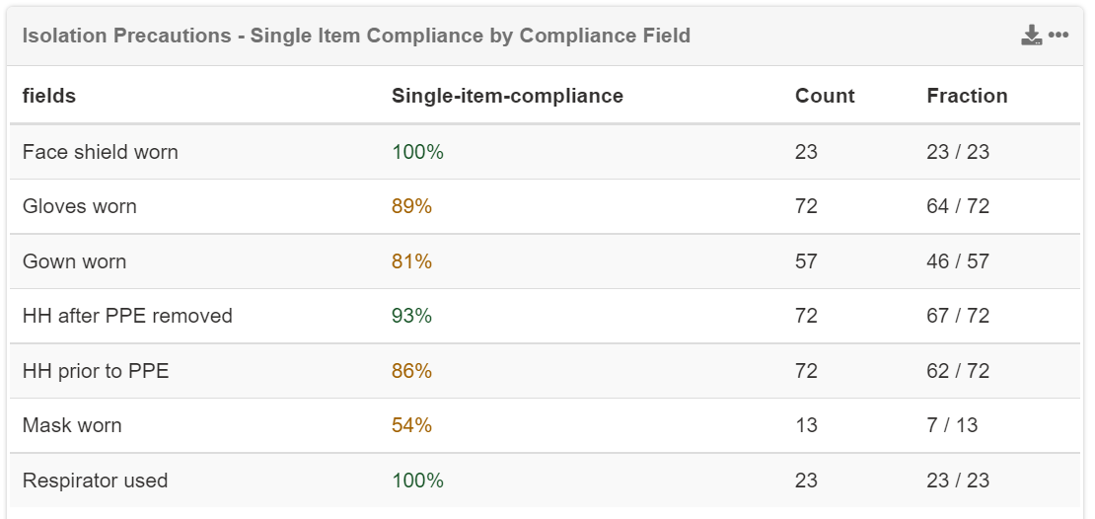Select the Gloves worn row label

tap(80, 206)
